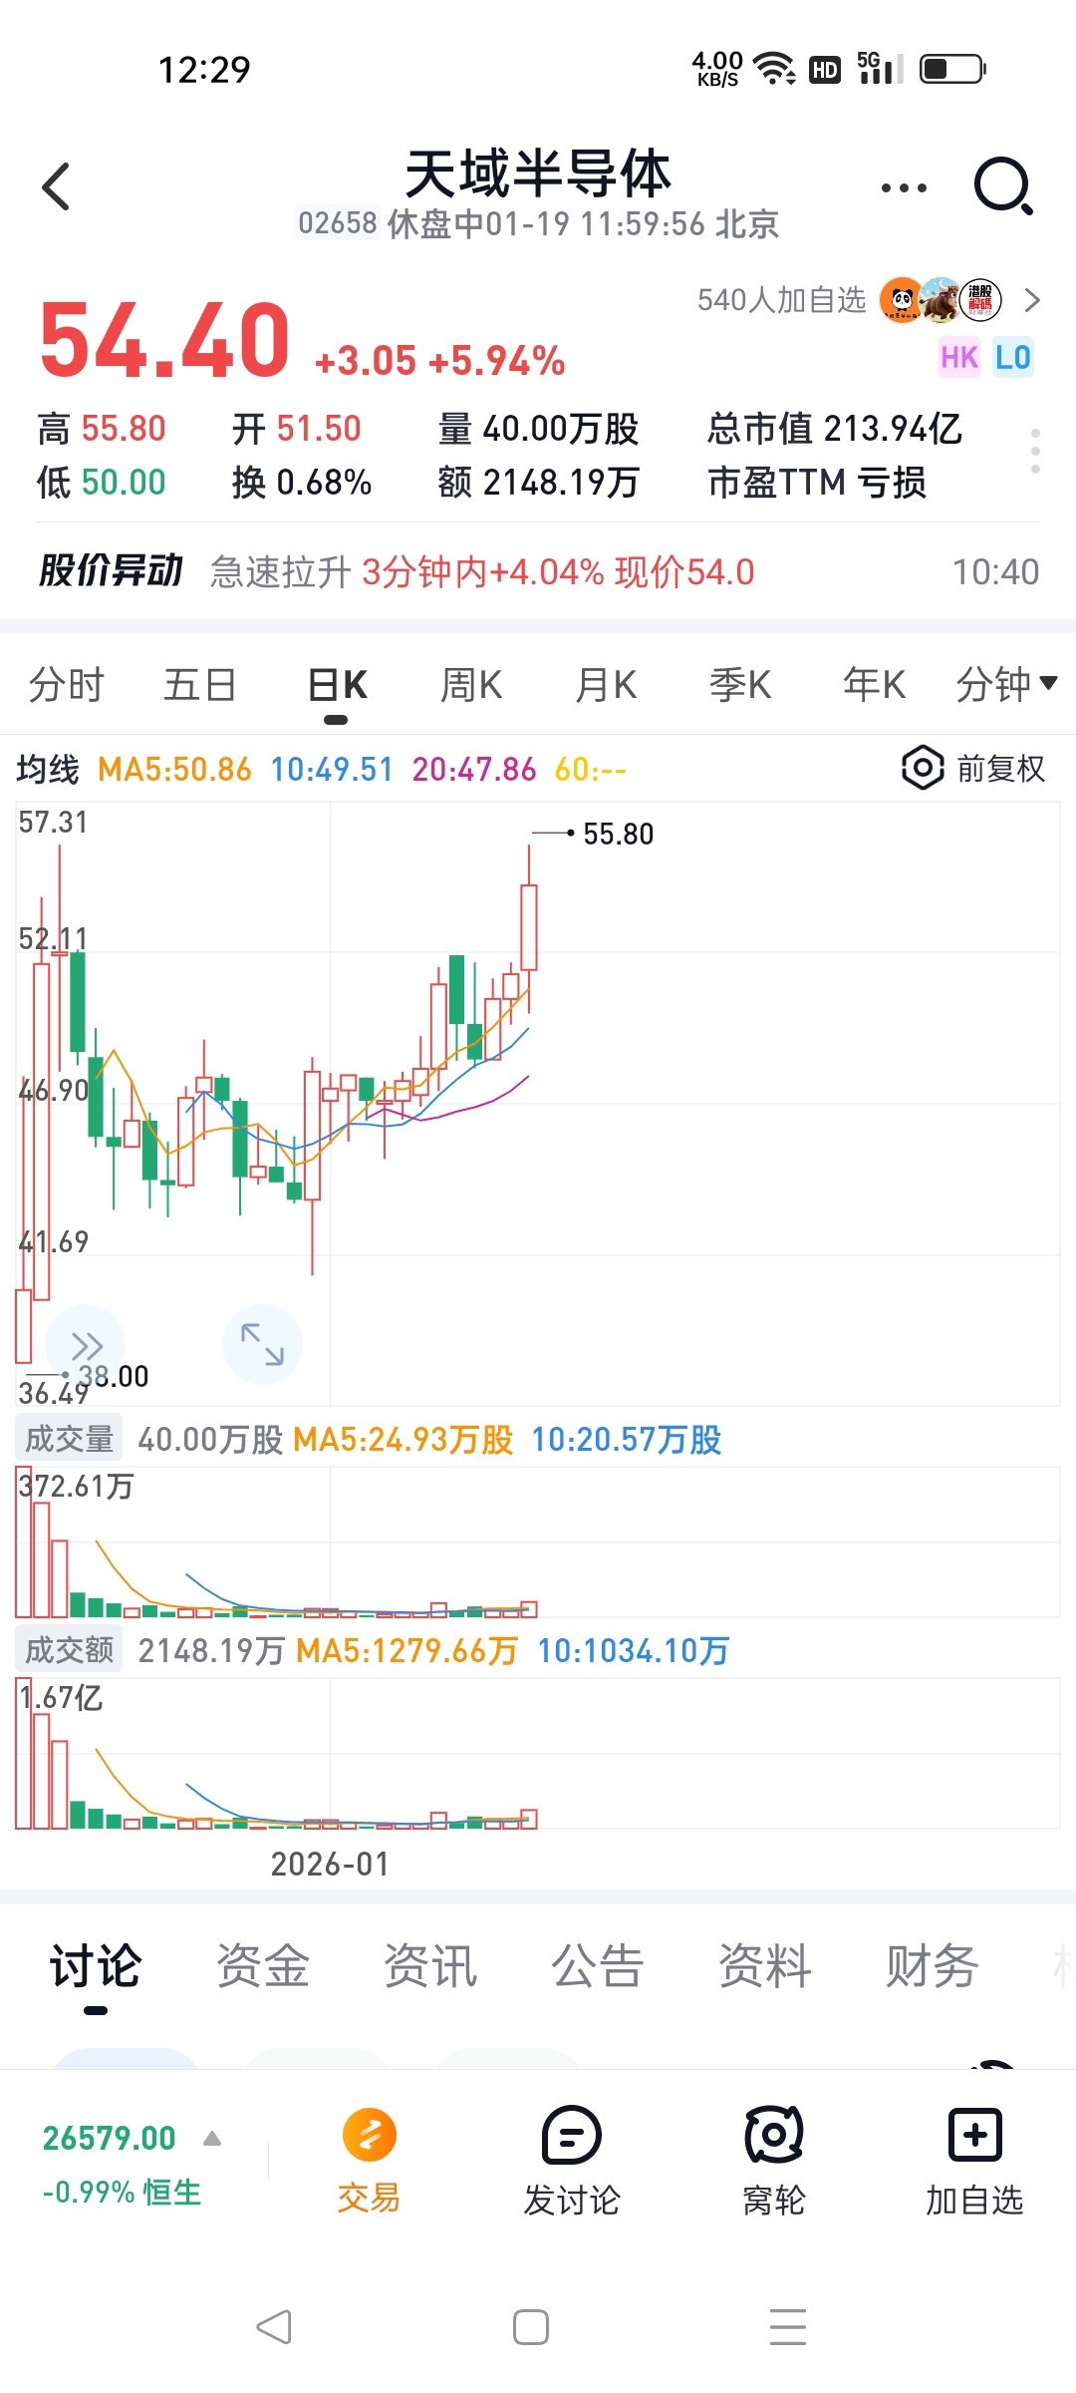The width and height of the screenshot is (1076, 2393).
Task: Tap the volume bar chart area
Action: (538, 1541)
